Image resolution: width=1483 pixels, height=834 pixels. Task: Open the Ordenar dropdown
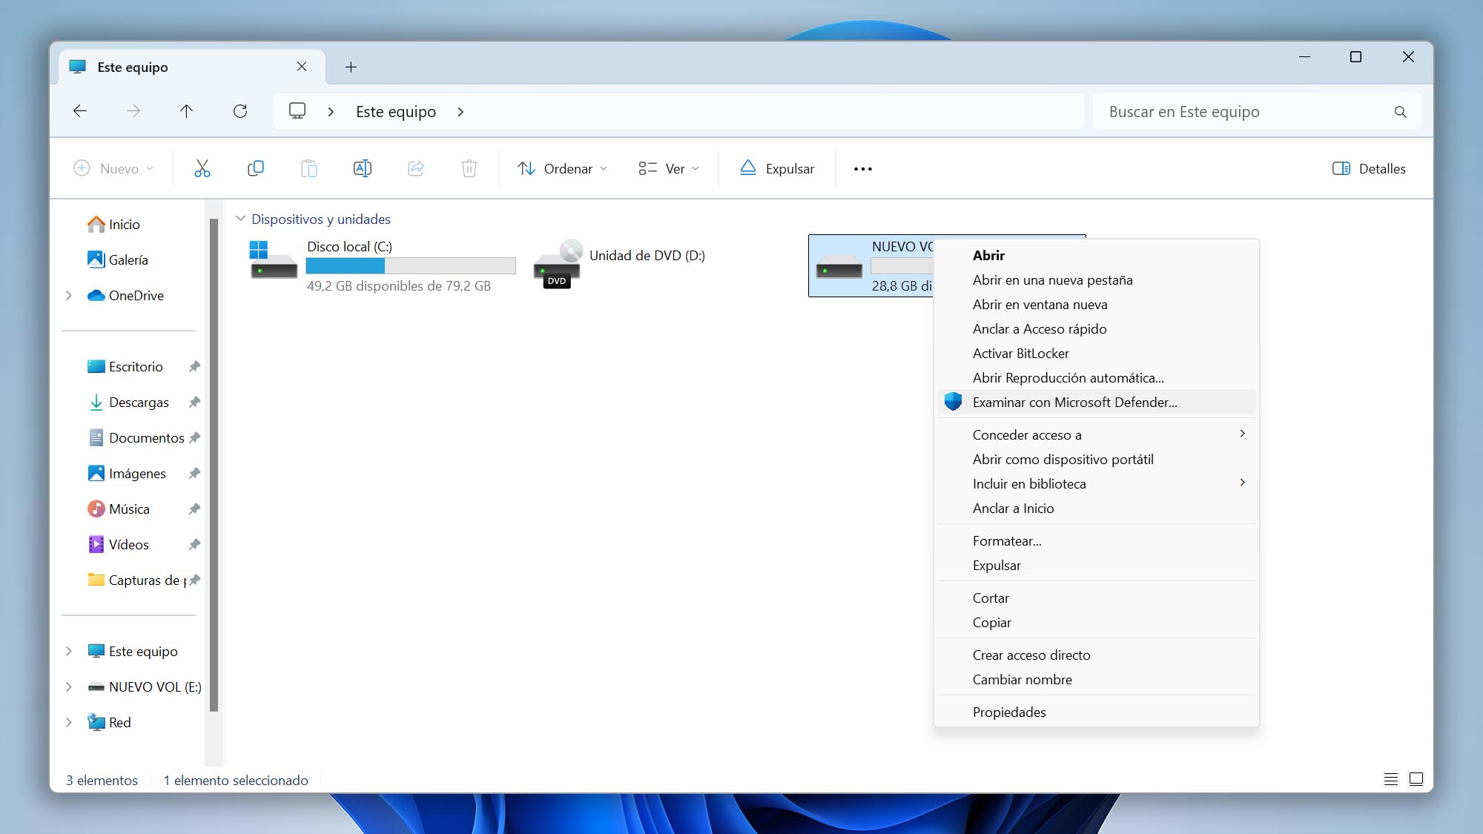pos(562,168)
